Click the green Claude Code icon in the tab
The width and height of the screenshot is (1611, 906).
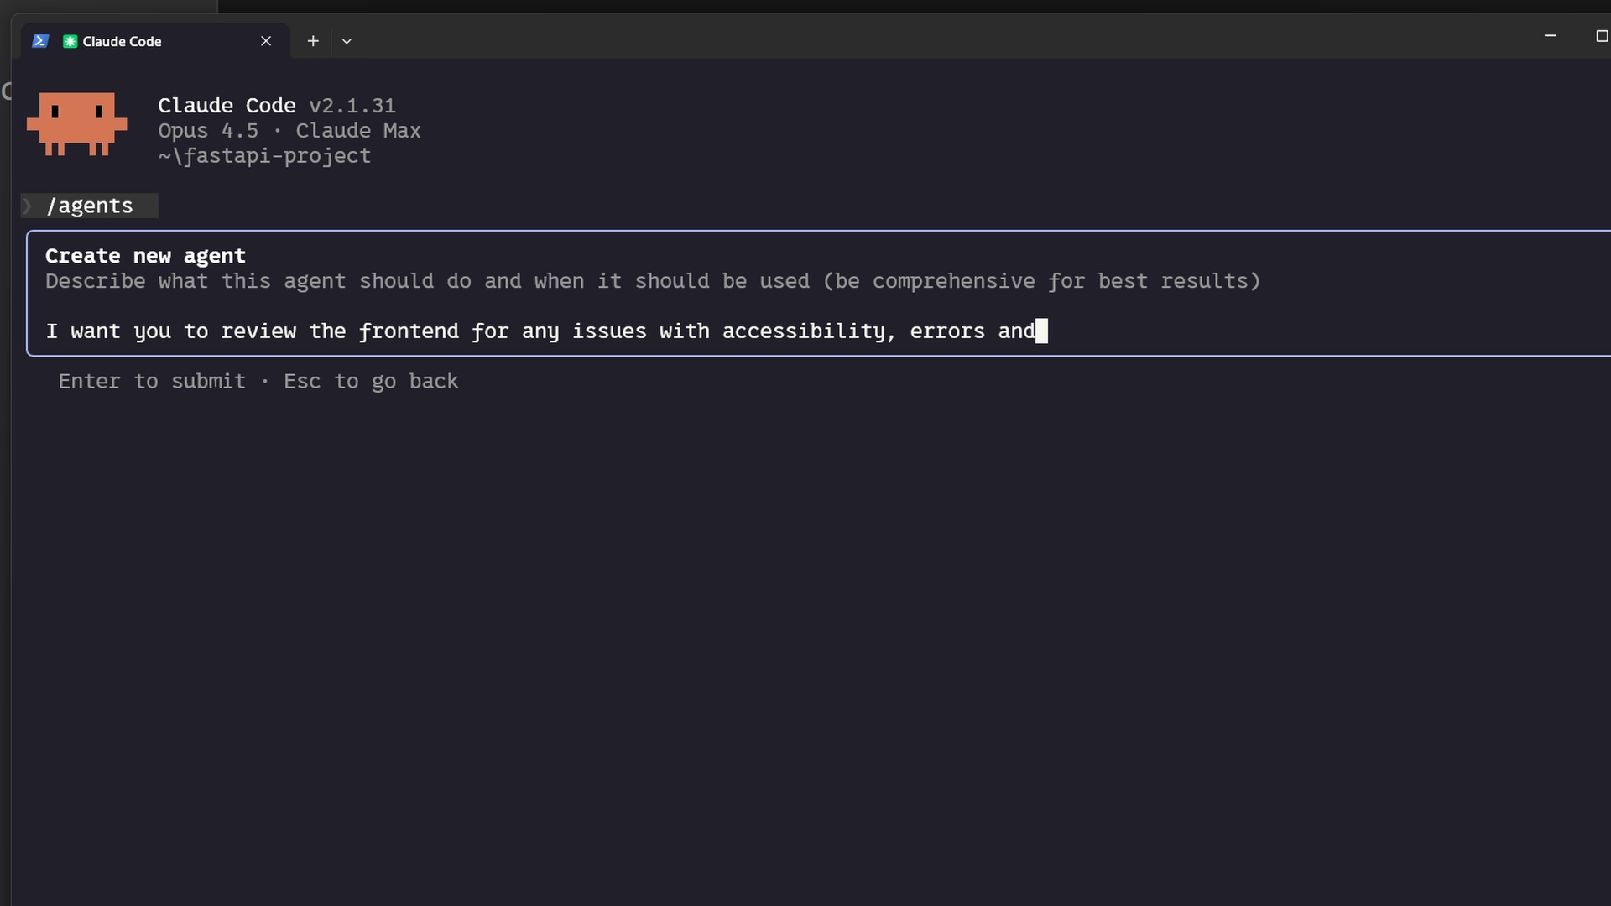(70, 40)
